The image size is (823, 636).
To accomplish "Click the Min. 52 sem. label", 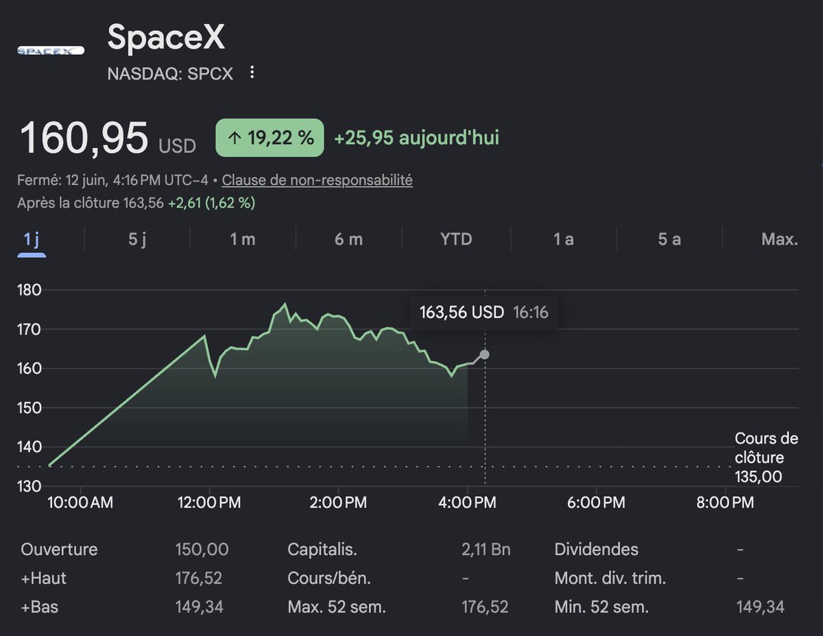I will [601, 607].
